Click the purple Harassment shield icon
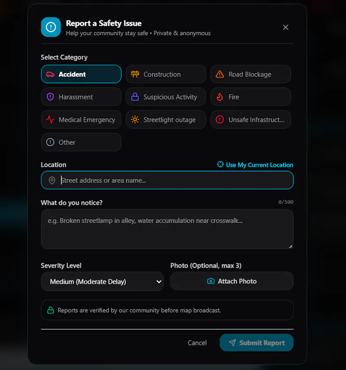The image size is (346, 370). click(x=50, y=97)
